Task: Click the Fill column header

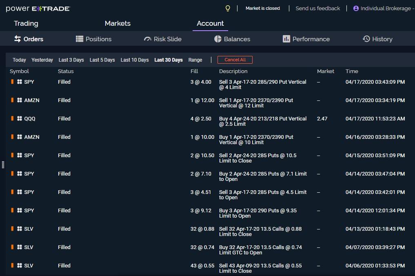Action: point(194,71)
